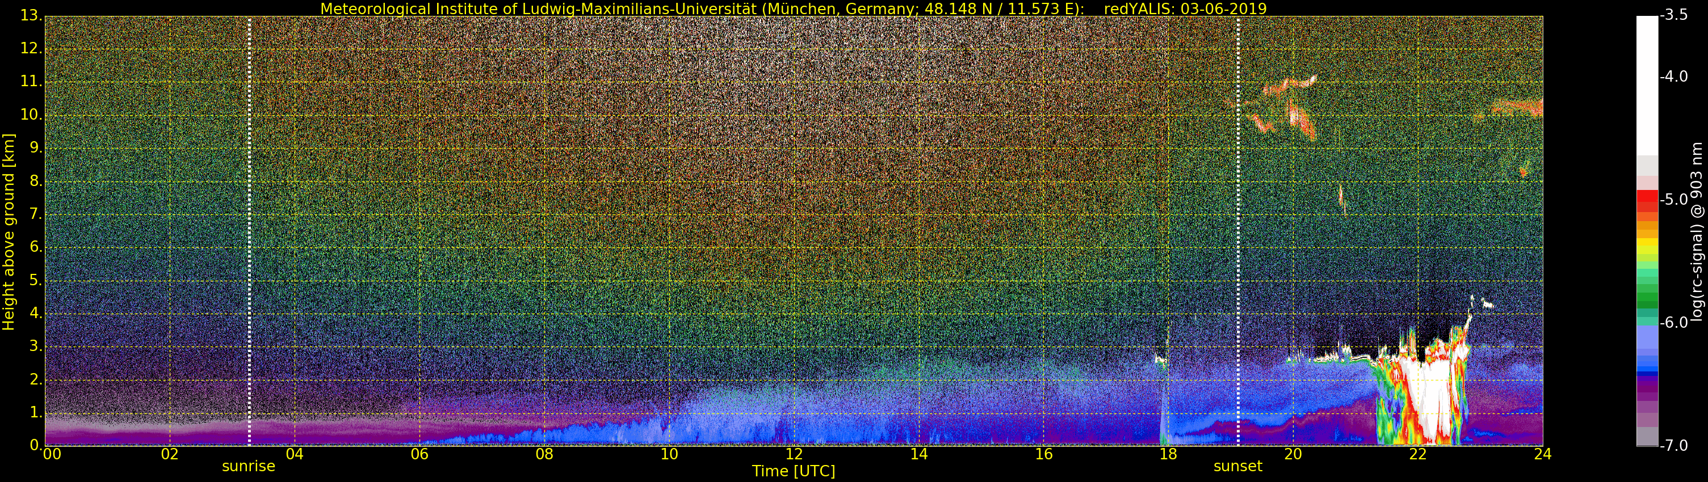Click the '4.' height axis tick label
Viewport: 1708px width, 482px height.
point(36,313)
